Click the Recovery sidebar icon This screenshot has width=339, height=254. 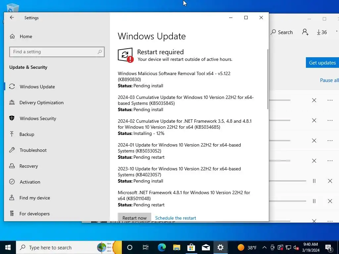pos(12,166)
